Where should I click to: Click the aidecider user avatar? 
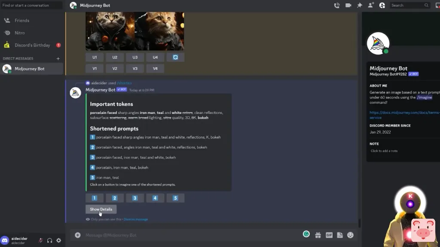[x=5, y=240]
